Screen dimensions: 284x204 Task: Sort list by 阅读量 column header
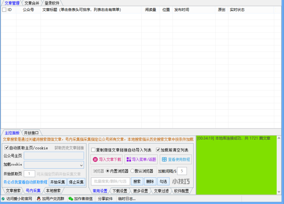[x=150, y=10]
